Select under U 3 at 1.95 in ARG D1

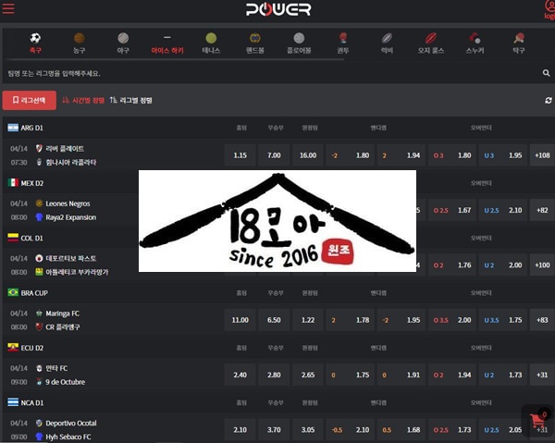pyautogui.click(x=503, y=155)
